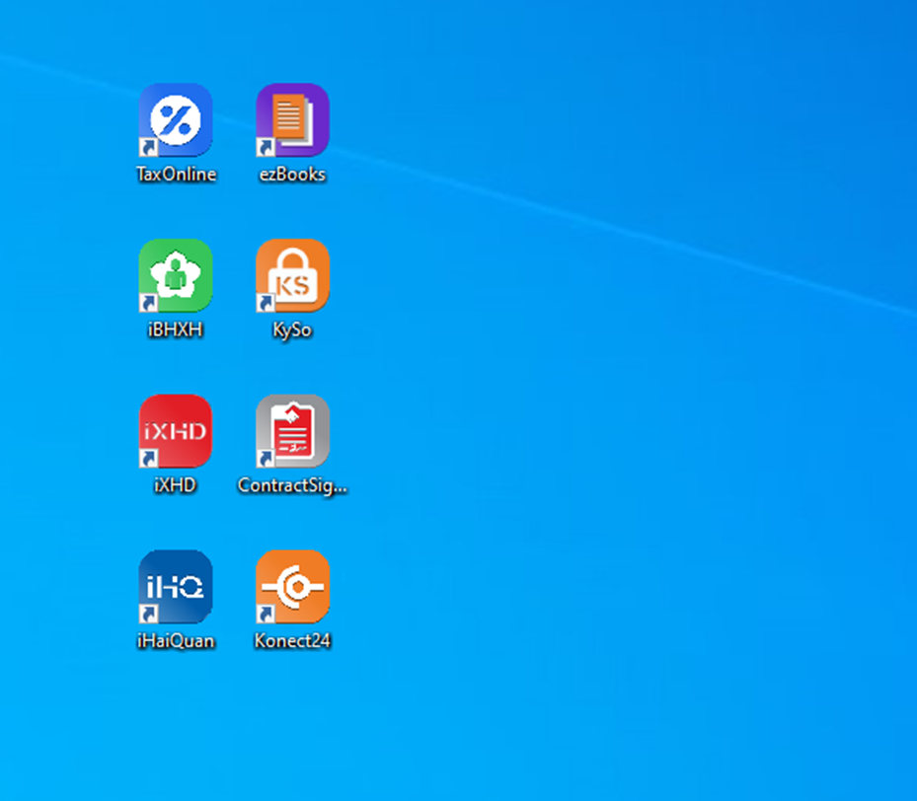Click the iXHD caption under the red icon
This screenshot has width=917, height=801.
point(175,485)
